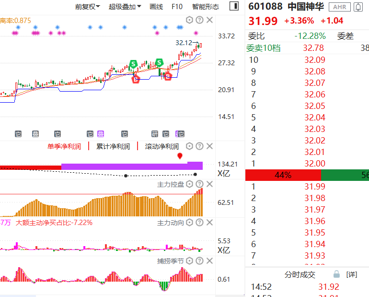Click the red 44% buy ratio bar
Screen dimensions: 369x297
click(x=283, y=175)
